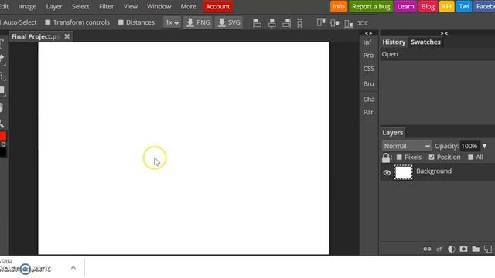The width and height of the screenshot is (495, 278).
Task: Open the 1x export scale dropdown
Action: click(172, 22)
